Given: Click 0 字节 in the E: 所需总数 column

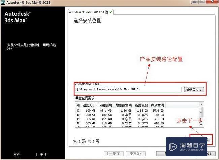Looking at the screenshot, I should pyautogui.click(x=143, y=119).
